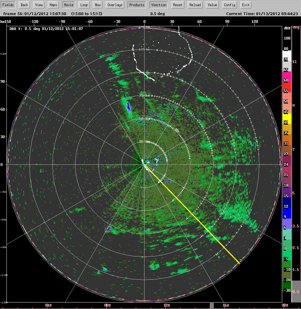301x309 pixels.
Task: Open the Overlays menu
Action: [115, 5]
